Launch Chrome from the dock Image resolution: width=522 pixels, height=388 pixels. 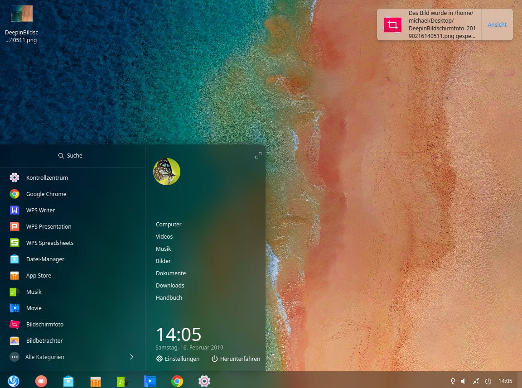coord(177,381)
